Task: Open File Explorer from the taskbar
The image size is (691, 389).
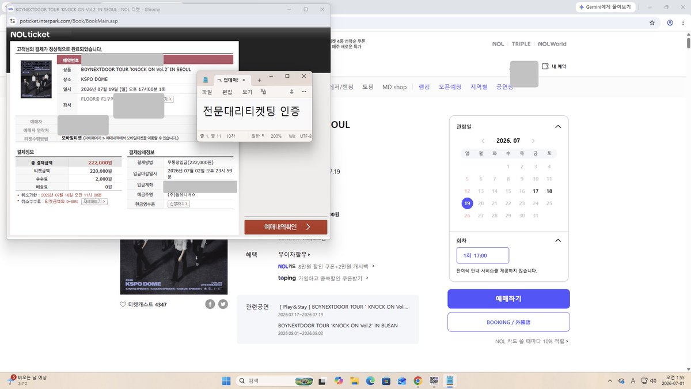Action: [355, 381]
